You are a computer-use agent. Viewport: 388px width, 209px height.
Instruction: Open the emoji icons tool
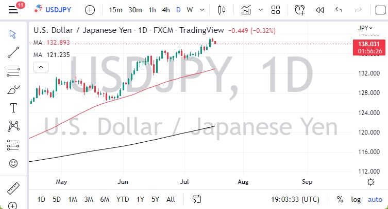pyautogui.click(x=13, y=164)
